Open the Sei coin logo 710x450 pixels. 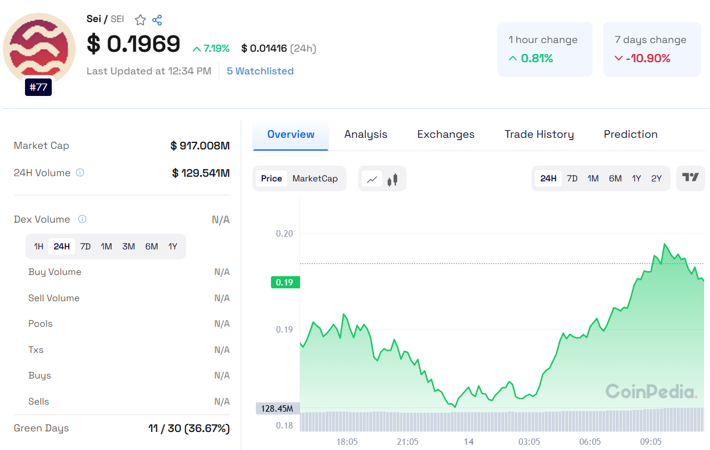pos(40,49)
